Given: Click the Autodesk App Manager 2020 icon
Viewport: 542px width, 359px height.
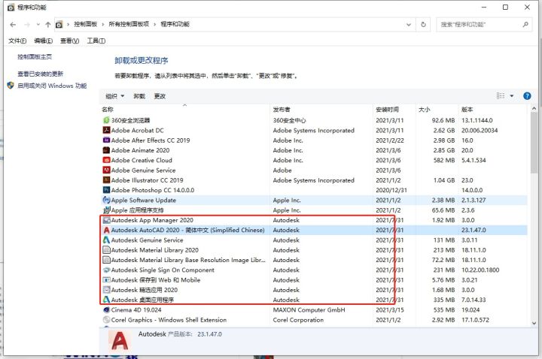Looking at the screenshot, I should pos(106,220).
